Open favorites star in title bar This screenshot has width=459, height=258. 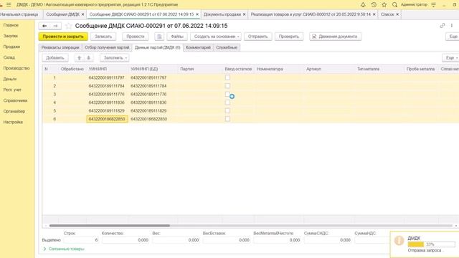coord(384,5)
